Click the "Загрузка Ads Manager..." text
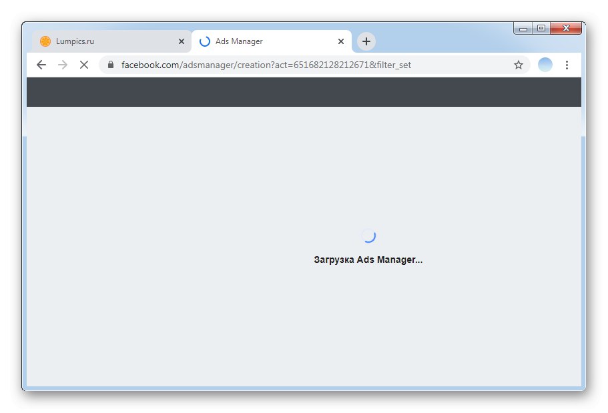Screen dimensions: 608x413 (x=368, y=260)
